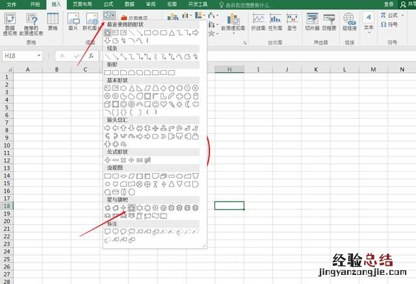Insert a 盈亏 sparkline
The height and width of the screenshot is (284, 416).
[x=292, y=22]
